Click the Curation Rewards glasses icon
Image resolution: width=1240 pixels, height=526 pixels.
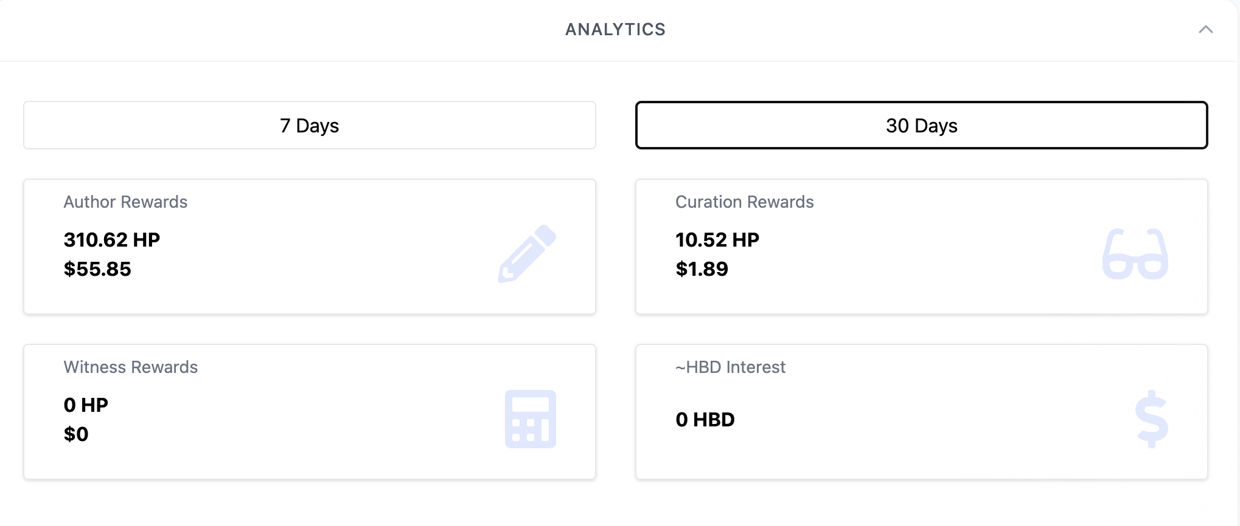tap(1135, 254)
